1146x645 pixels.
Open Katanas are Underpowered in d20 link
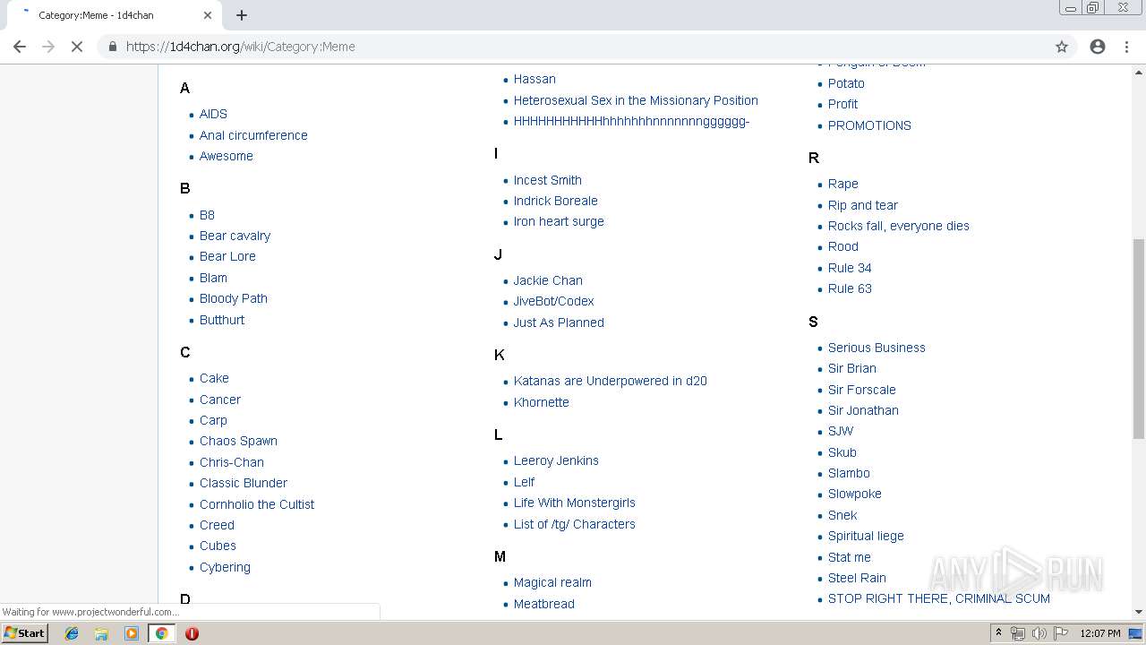[611, 381]
